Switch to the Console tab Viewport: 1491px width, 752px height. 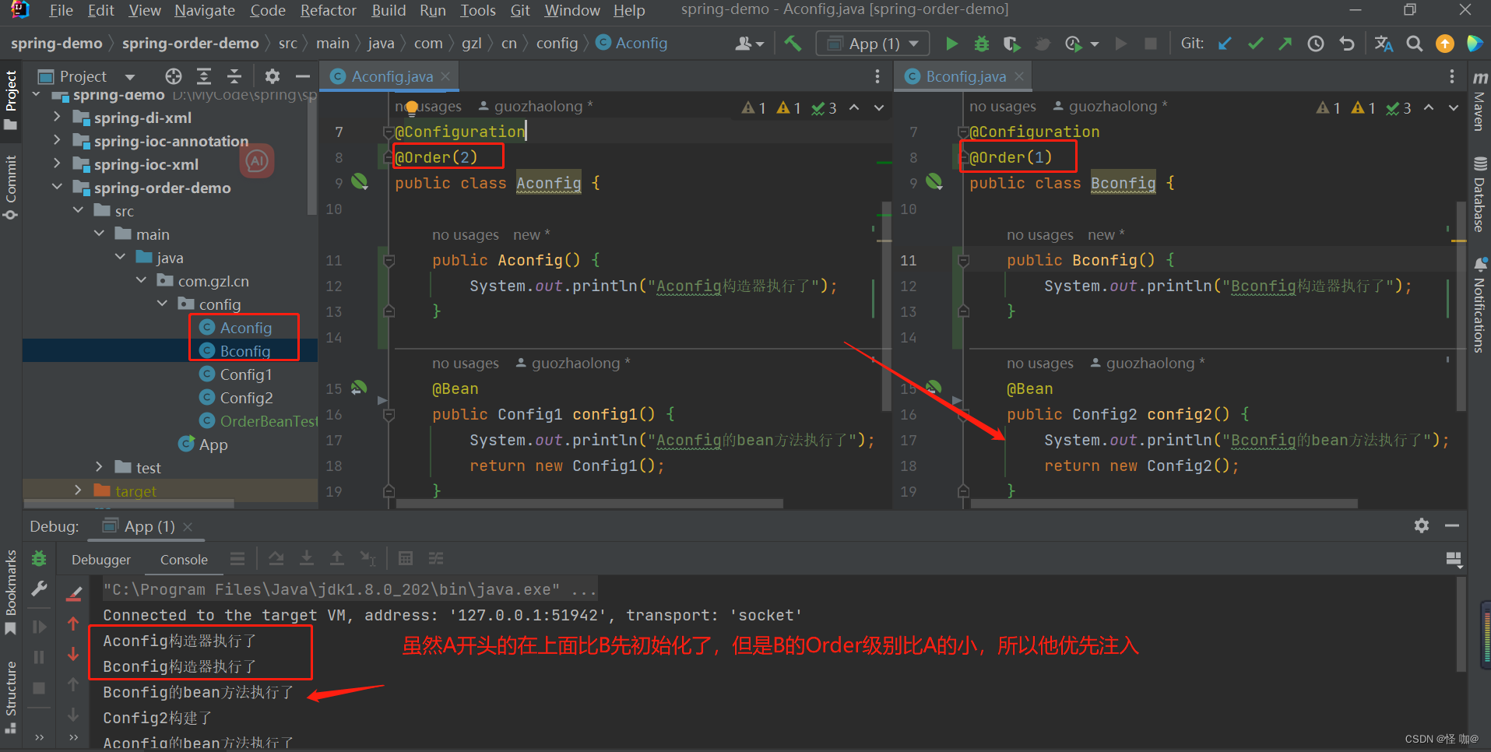pyautogui.click(x=184, y=560)
